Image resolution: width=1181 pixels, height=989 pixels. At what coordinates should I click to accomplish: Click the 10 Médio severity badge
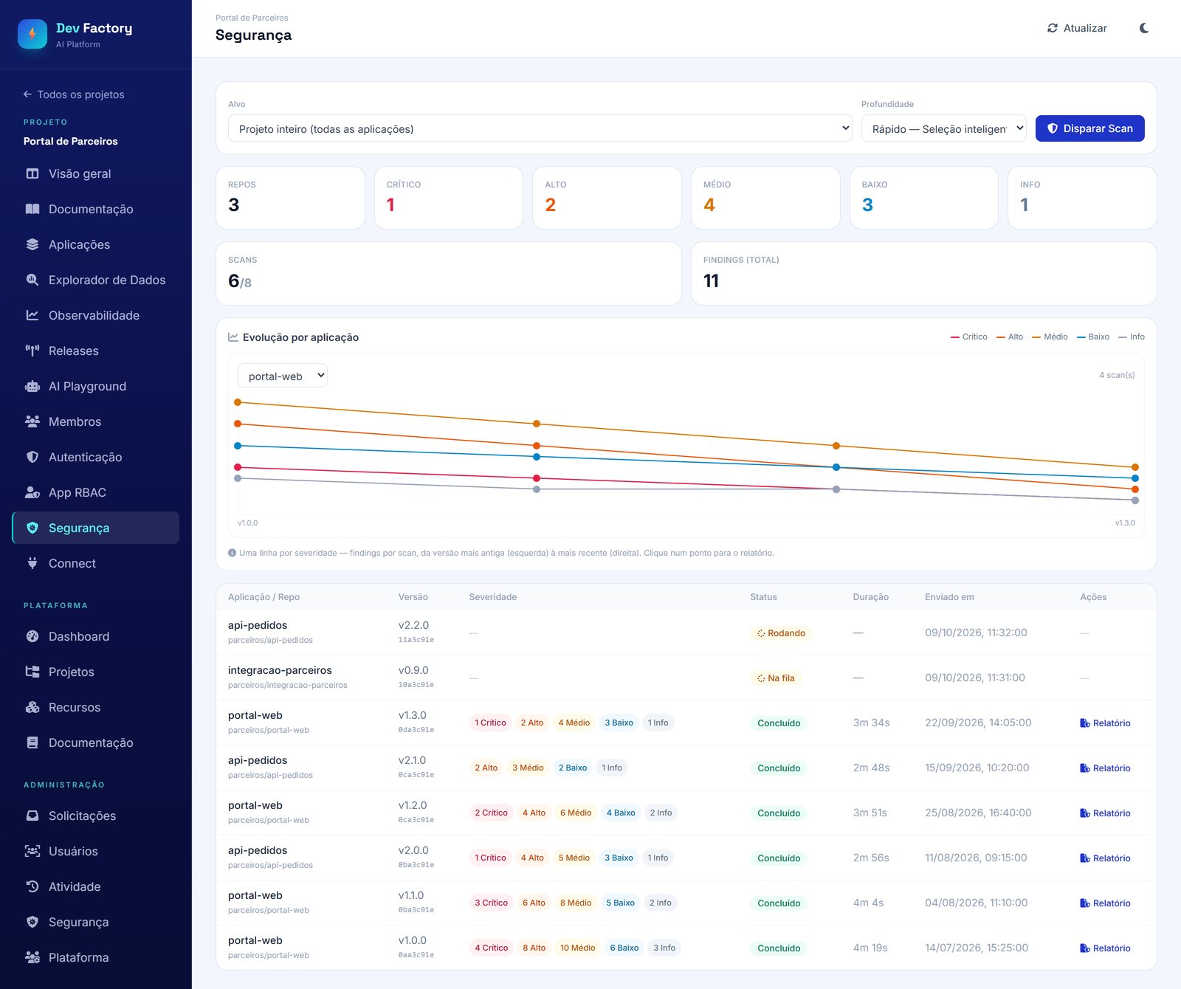[x=577, y=948]
